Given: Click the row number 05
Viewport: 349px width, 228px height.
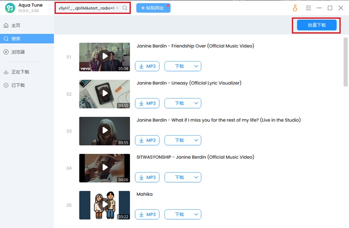Looking at the screenshot, I should point(69,205).
